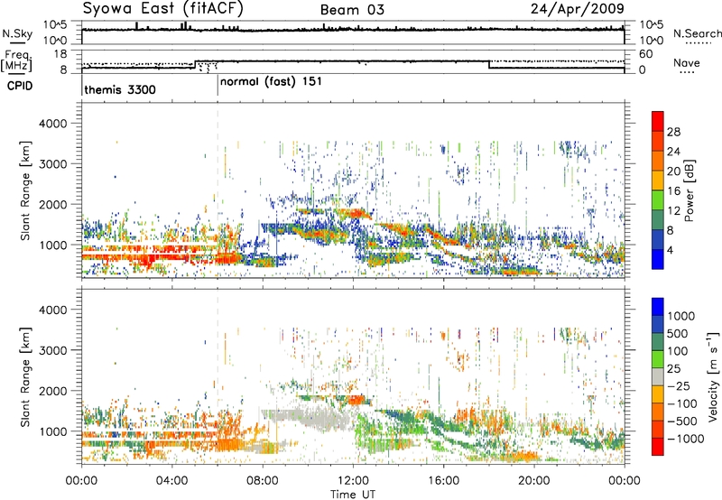The height and width of the screenshot is (500, 722).
Task: Click the "Nave" legend label
Action: coord(687,63)
